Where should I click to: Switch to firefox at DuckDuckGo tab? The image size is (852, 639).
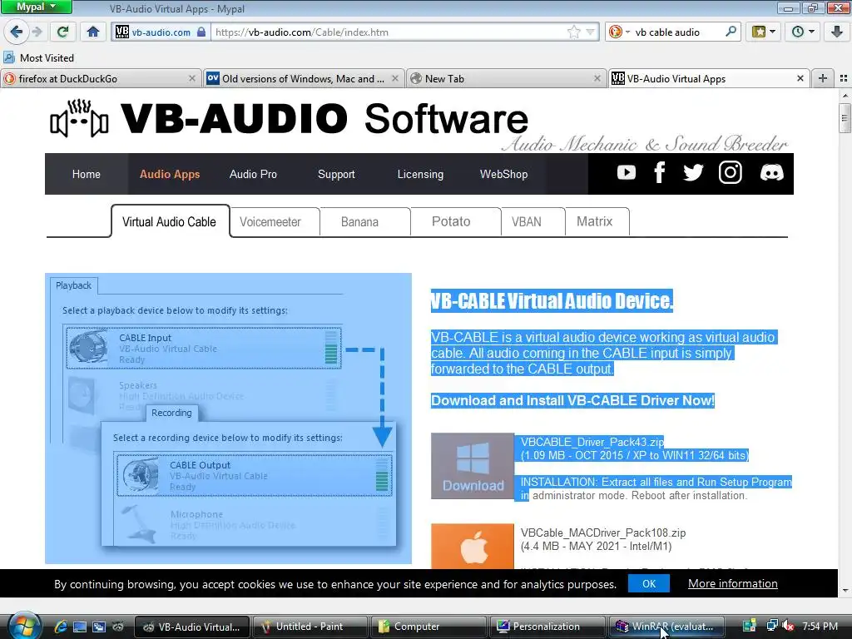tap(101, 78)
